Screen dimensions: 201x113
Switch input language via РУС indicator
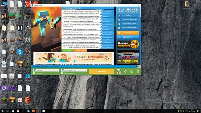[x=187, y=111]
